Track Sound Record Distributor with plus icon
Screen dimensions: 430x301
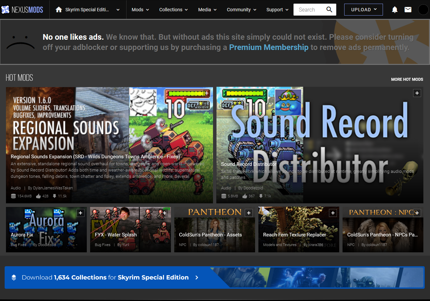[417, 93]
